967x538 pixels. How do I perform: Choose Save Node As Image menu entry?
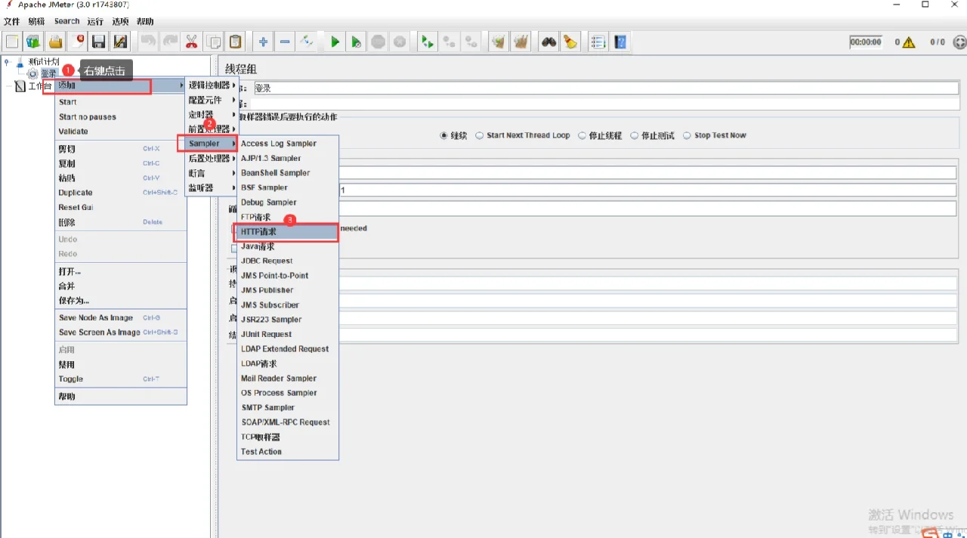121,318
